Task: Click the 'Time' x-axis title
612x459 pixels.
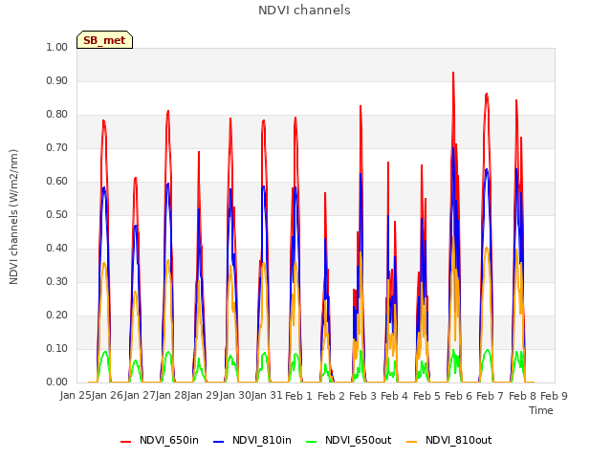Action: click(x=541, y=410)
